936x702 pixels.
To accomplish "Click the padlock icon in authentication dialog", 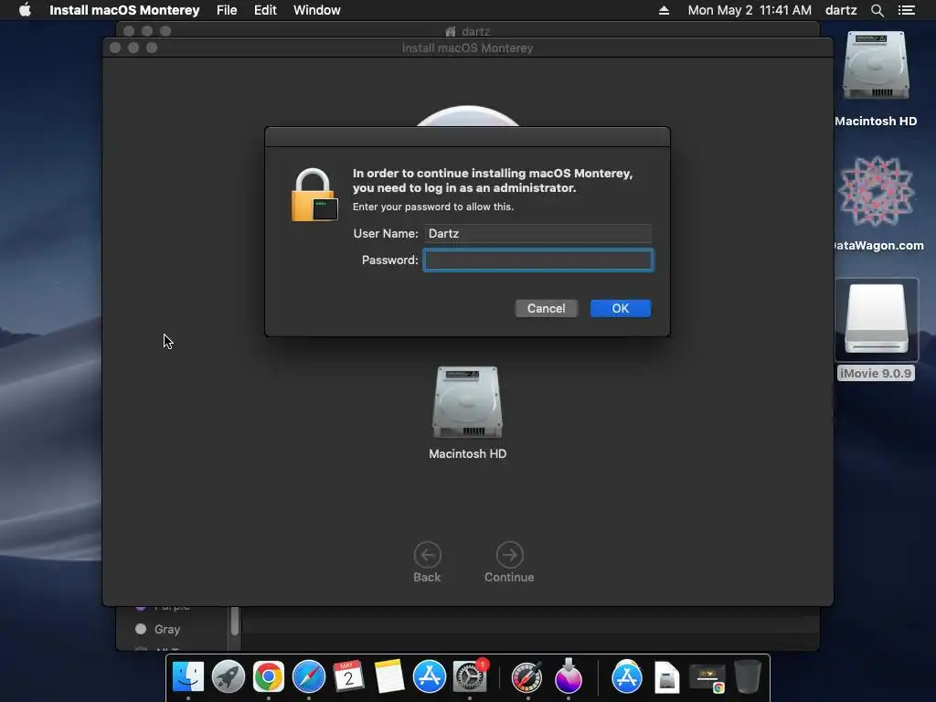I will pos(314,195).
